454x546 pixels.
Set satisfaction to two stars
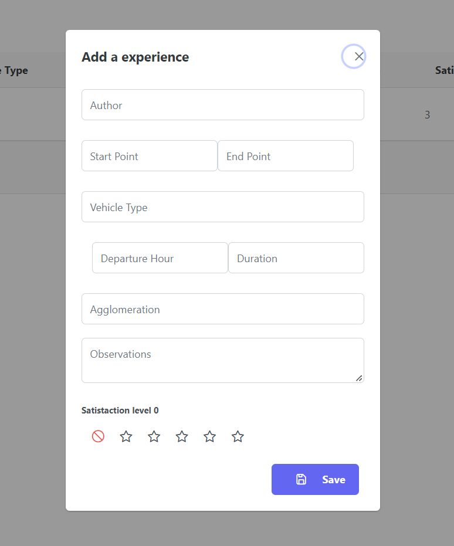154,436
